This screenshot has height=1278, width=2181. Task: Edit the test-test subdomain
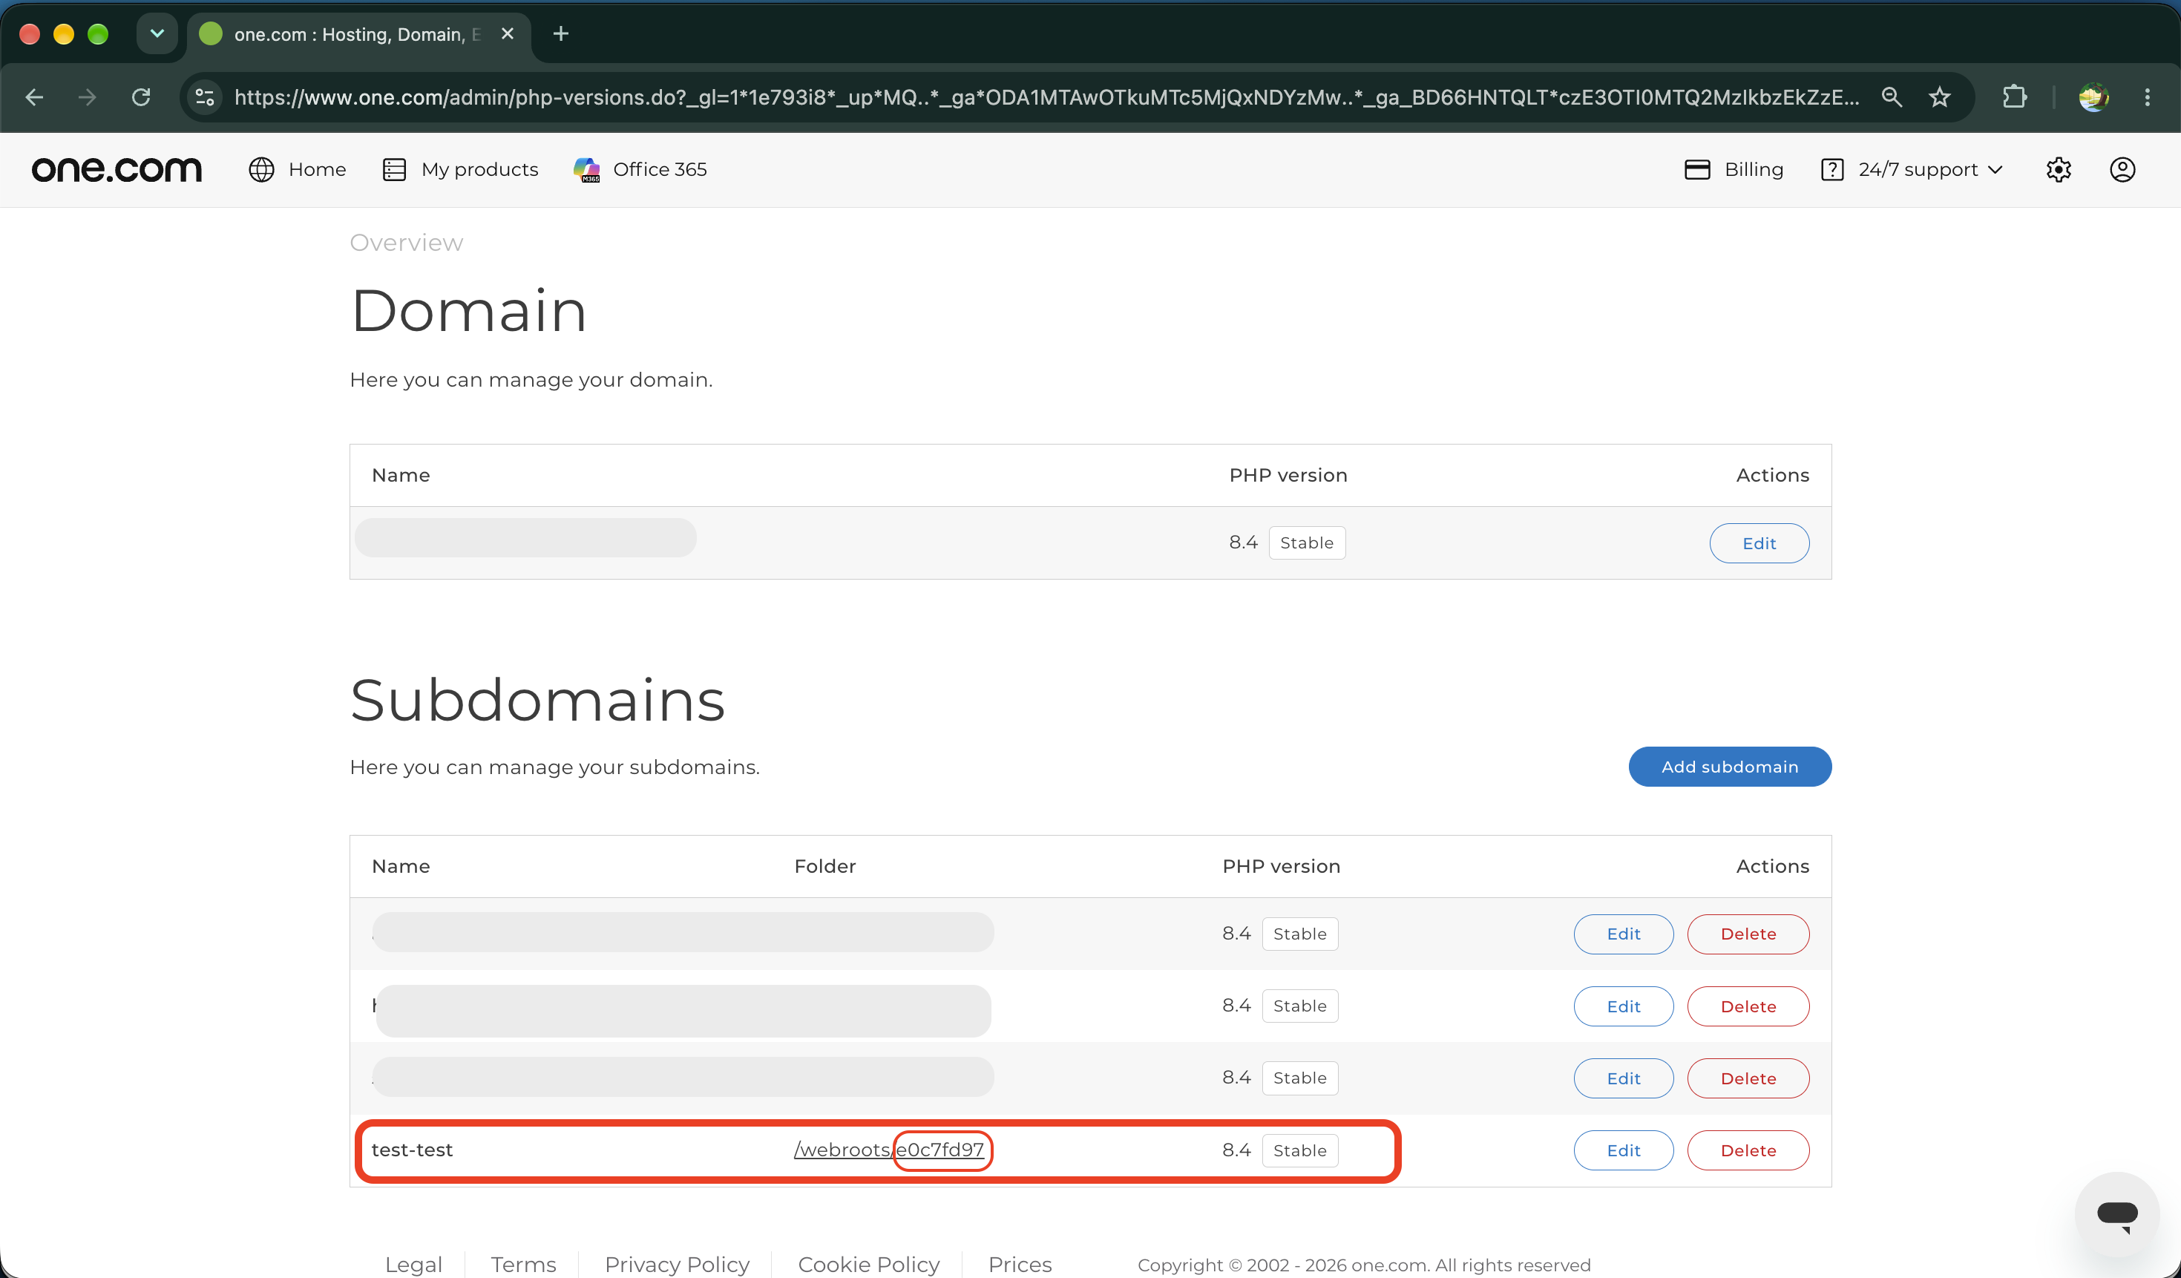[1623, 1151]
